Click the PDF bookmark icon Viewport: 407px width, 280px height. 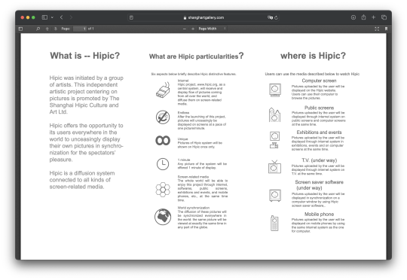pyautogui.click(x=386, y=29)
